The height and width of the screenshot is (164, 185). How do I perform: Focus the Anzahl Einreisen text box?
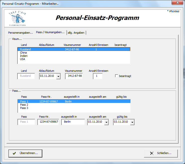tap(98, 76)
